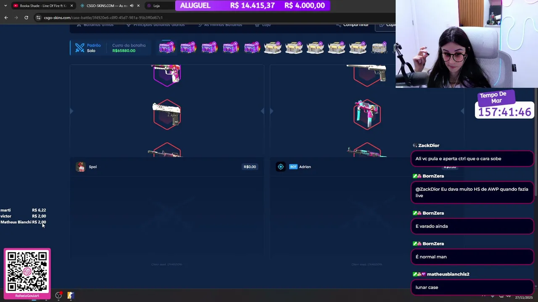Click BornZera's HS de AWP message
The image size is (538, 302).
[x=472, y=192]
